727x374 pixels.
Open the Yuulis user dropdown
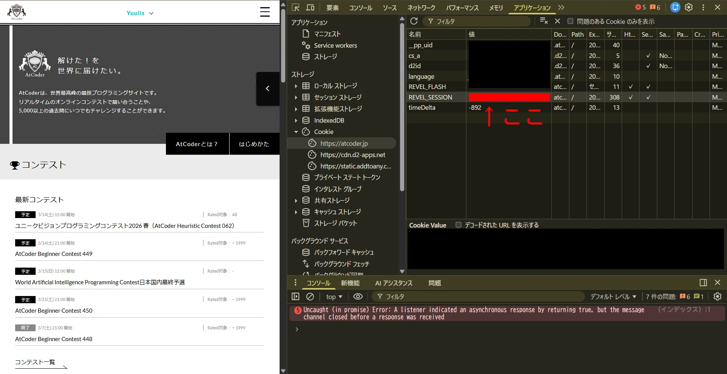click(140, 13)
